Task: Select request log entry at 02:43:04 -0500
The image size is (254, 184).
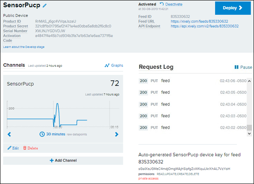Action: click(193, 104)
